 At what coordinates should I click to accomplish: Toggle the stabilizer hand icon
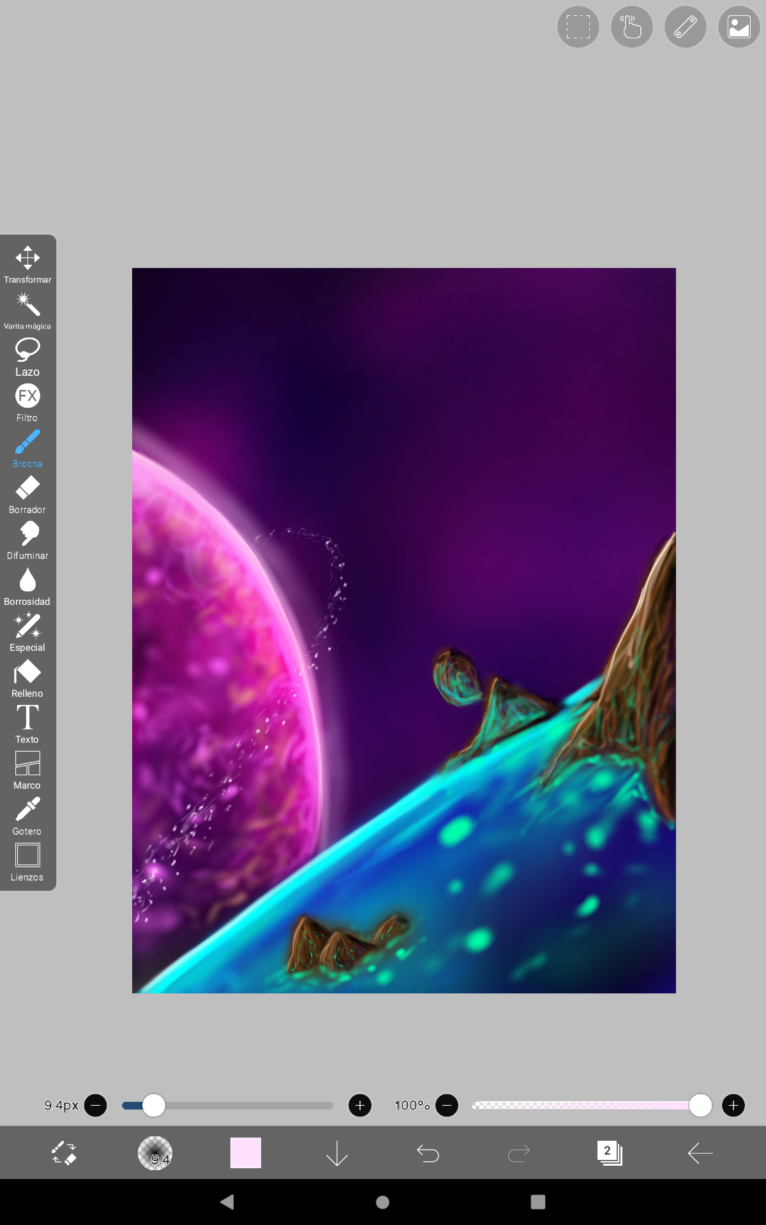pos(632,27)
